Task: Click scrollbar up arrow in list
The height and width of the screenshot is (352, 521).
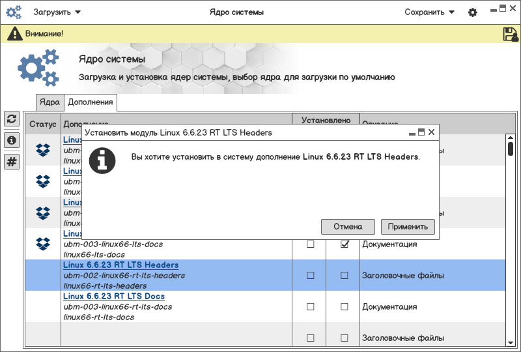Action: (x=511, y=138)
